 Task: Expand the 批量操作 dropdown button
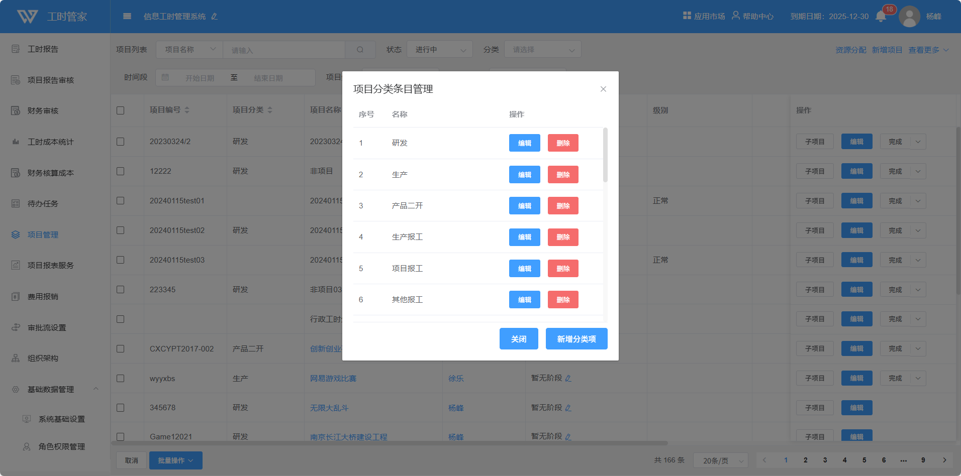(175, 460)
